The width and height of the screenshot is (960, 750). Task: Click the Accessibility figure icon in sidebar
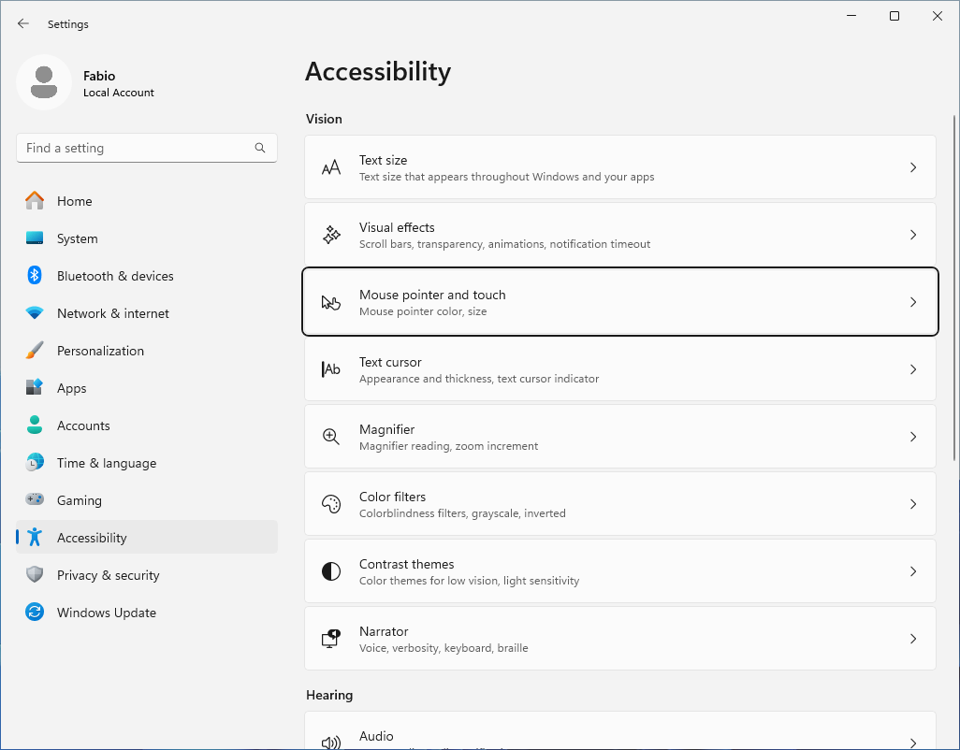pos(35,537)
